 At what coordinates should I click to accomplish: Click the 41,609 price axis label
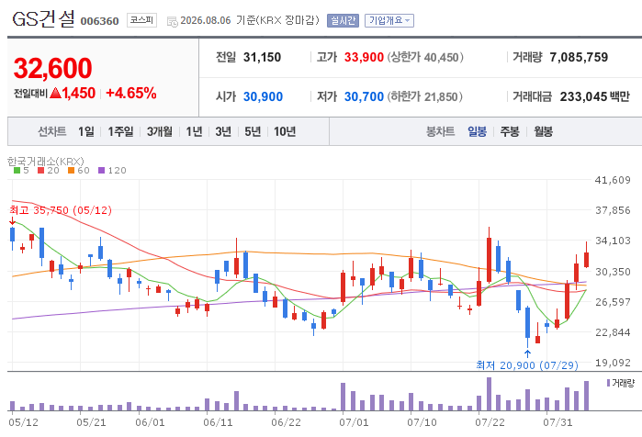613,180
